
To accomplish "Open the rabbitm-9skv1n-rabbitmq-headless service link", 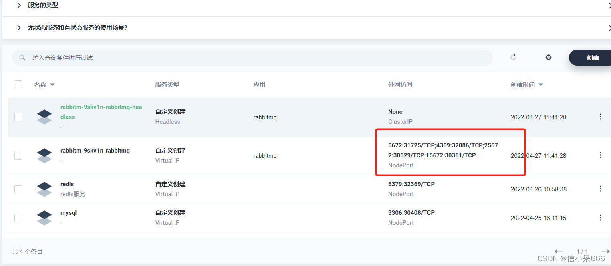I will (101, 112).
